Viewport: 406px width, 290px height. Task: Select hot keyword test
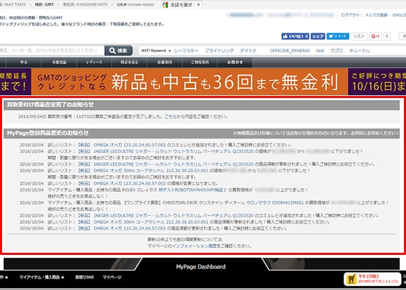click(320, 51)
